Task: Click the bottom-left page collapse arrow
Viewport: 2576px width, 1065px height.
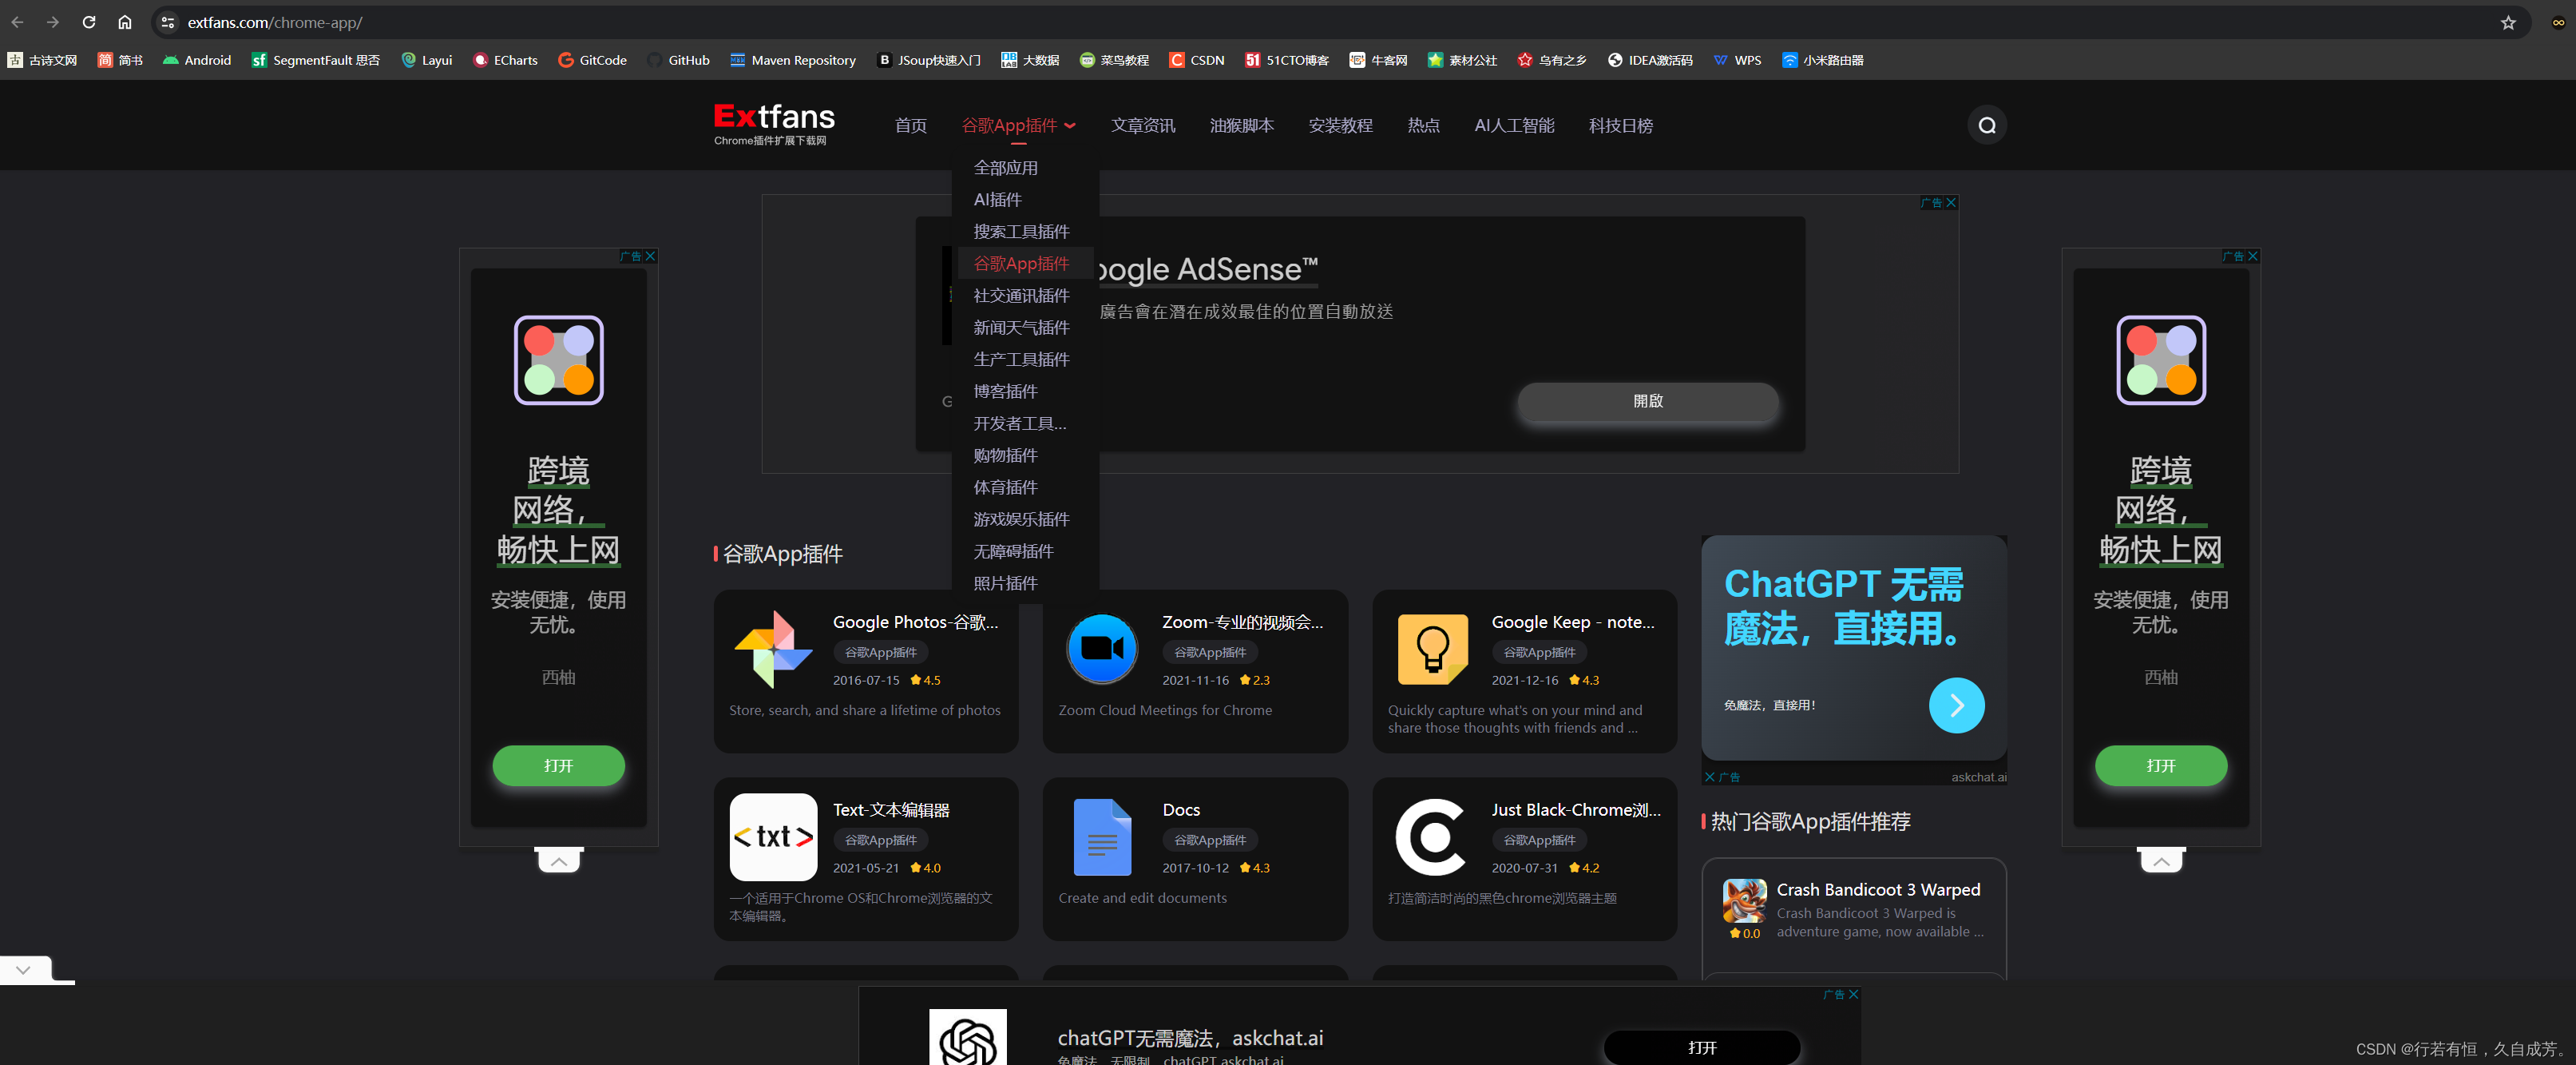Action: [23, 969]
